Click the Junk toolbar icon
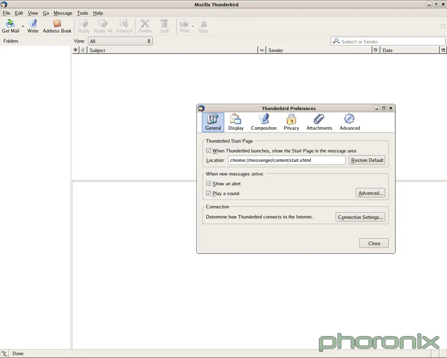Viewport: 447px width, 358px height. (x=164, y=26)
